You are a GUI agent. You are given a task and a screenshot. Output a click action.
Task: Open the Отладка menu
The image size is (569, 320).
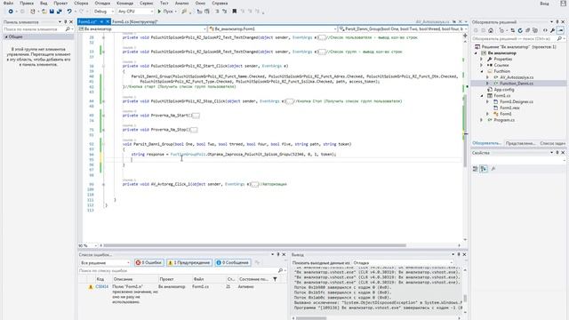pos(102,3)
